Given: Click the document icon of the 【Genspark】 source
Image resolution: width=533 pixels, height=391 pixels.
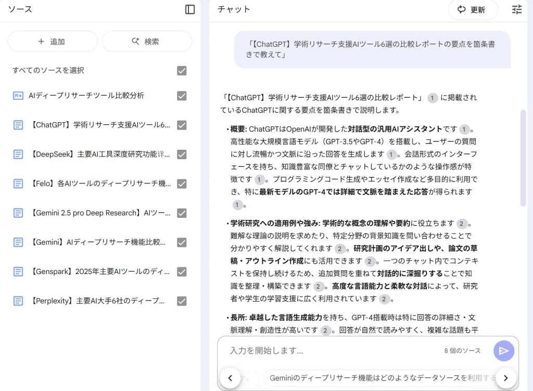Looking at the screenshot, I should pyautogui.click(x=18, y=271).
